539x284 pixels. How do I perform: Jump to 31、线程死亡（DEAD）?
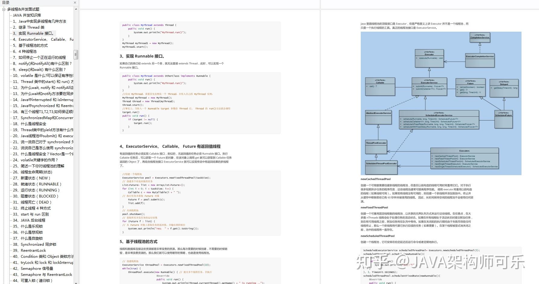(x=32, y=202)
